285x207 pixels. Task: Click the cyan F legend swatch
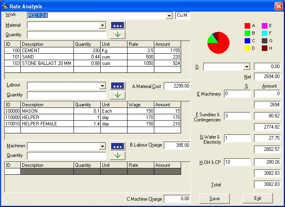265,33
